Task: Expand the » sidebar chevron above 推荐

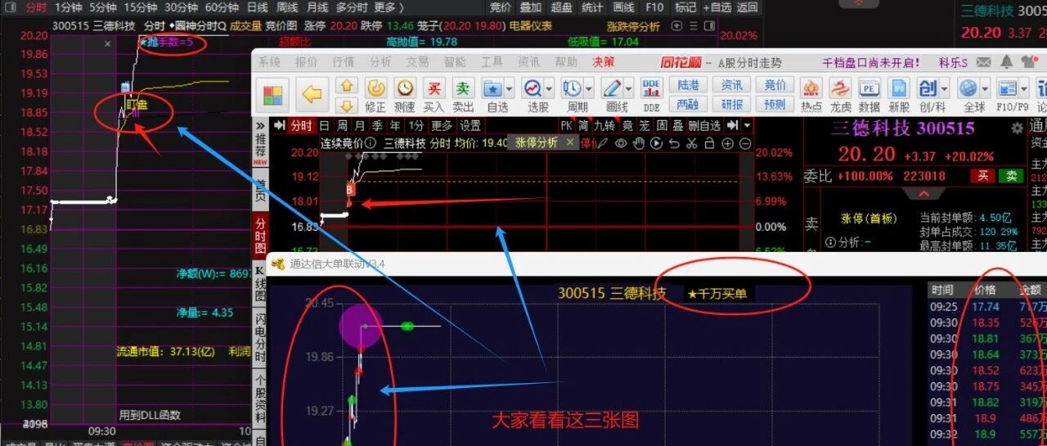Action: [x=261, y=125]
